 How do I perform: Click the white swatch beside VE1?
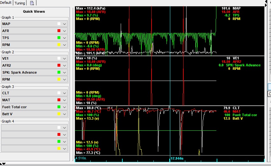[59, 58]
